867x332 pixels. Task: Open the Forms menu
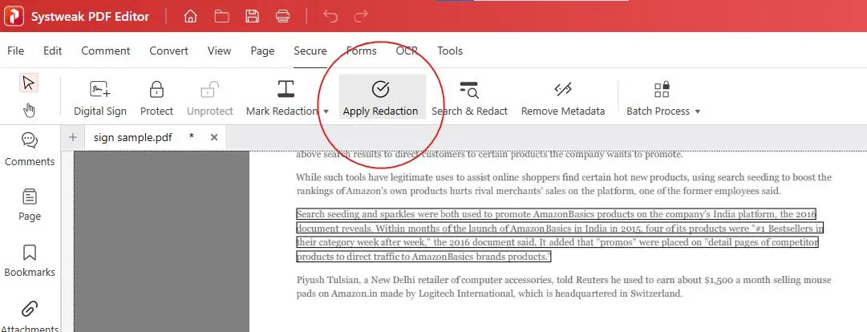click(362, 51)
